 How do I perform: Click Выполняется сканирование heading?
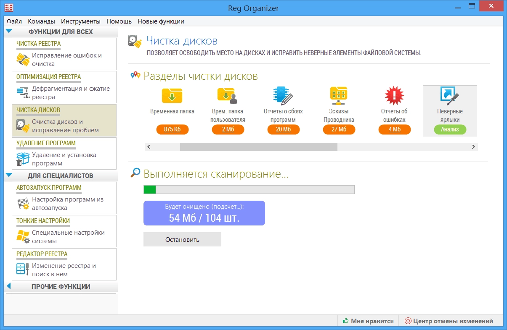pos(216,174)
